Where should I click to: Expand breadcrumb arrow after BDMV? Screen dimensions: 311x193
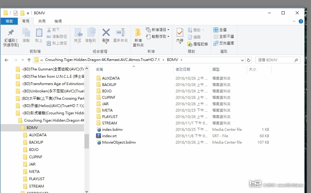pos(181,60)
